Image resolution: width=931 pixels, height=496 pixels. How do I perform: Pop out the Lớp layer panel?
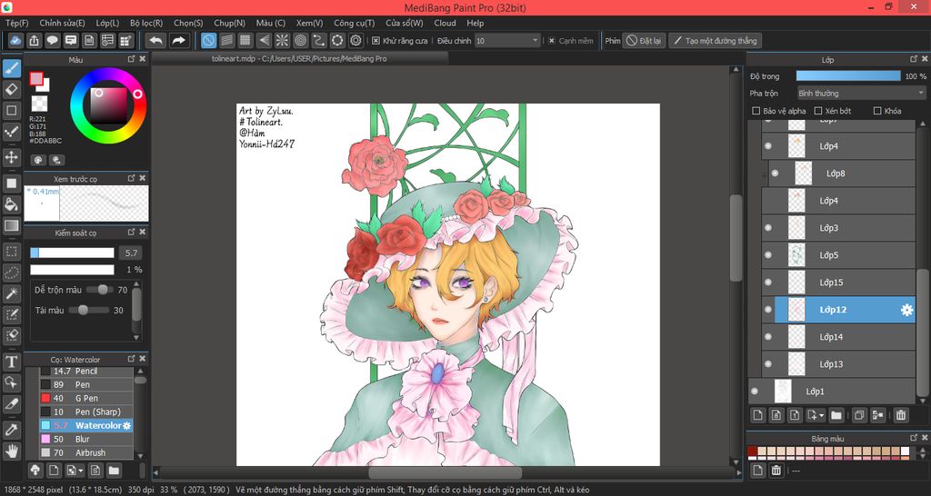[x=914, y=59]
